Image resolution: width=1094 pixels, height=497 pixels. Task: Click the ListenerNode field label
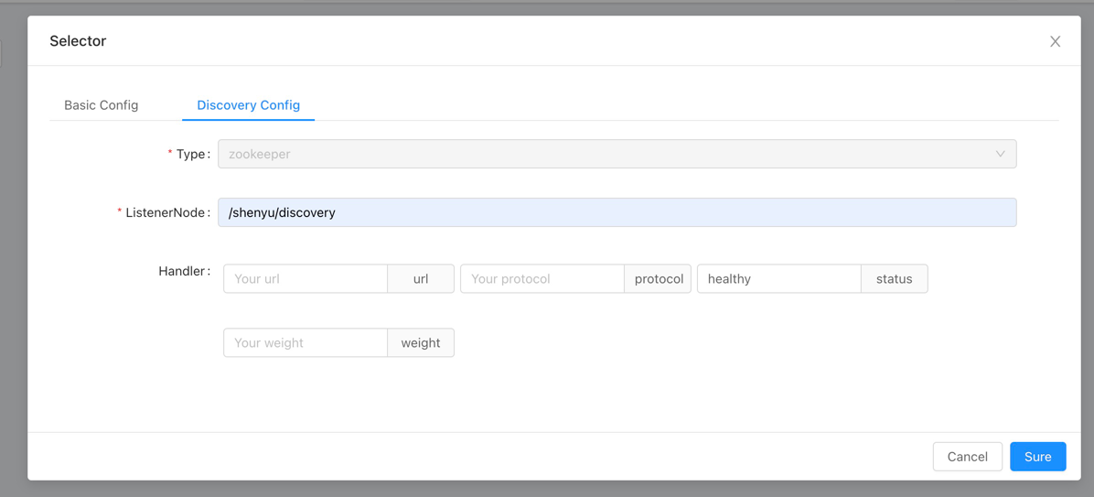(x=166, y=212)
